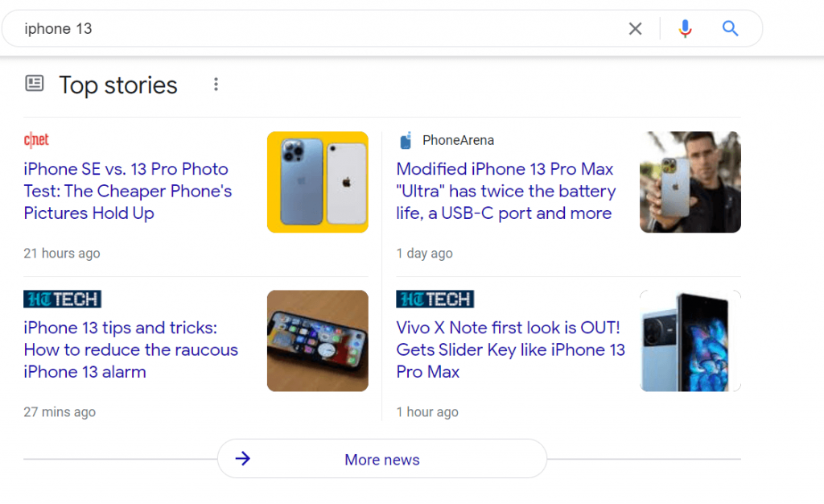Screen dimensions: 824x504
Task: Click the HT Tech logo above the Vivo X Note story
Action: [435, 299]
